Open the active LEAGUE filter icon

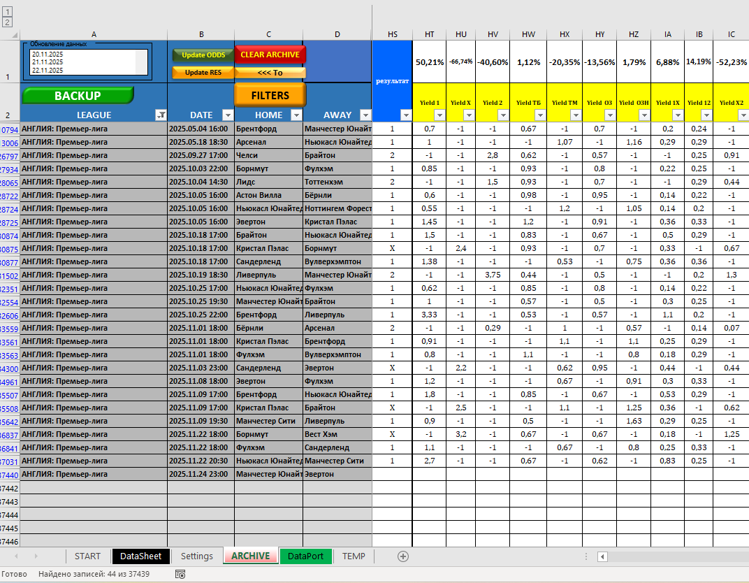coord(161,115)
